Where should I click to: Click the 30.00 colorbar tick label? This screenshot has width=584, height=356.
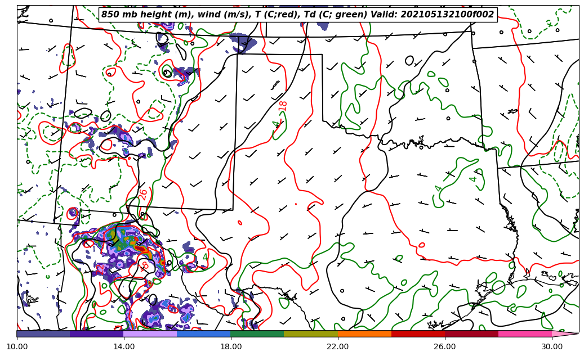(x=552, y=346)
